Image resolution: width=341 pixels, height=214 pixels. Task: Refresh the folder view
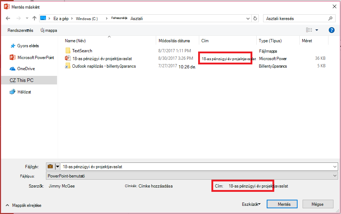point(255,19)
